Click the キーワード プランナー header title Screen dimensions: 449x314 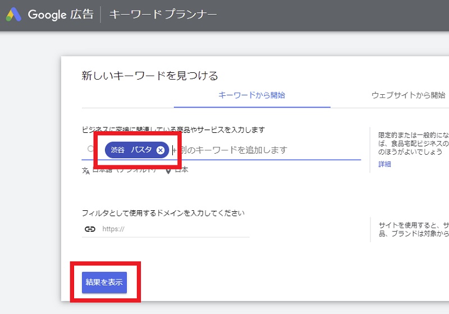pyautogui.click(x=163, y=15)
